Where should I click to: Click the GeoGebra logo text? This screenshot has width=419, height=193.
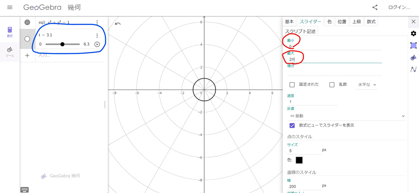[42, 7]
